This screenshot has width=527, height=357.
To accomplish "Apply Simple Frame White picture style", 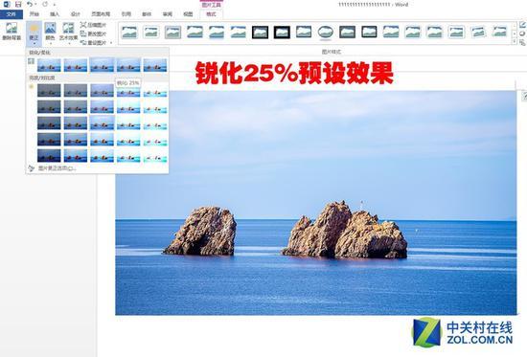I will (129, 33).
